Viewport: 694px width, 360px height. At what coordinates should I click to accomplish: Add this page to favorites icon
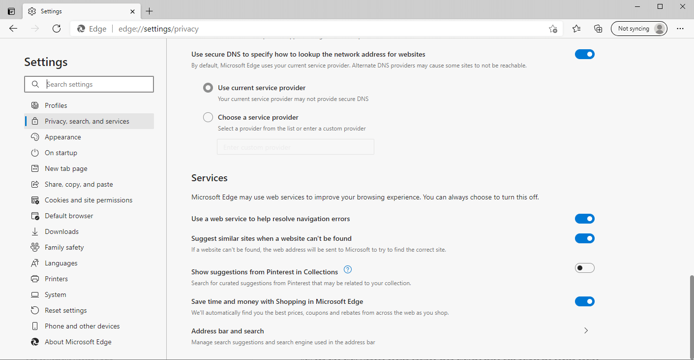click(x=553, y=29)
